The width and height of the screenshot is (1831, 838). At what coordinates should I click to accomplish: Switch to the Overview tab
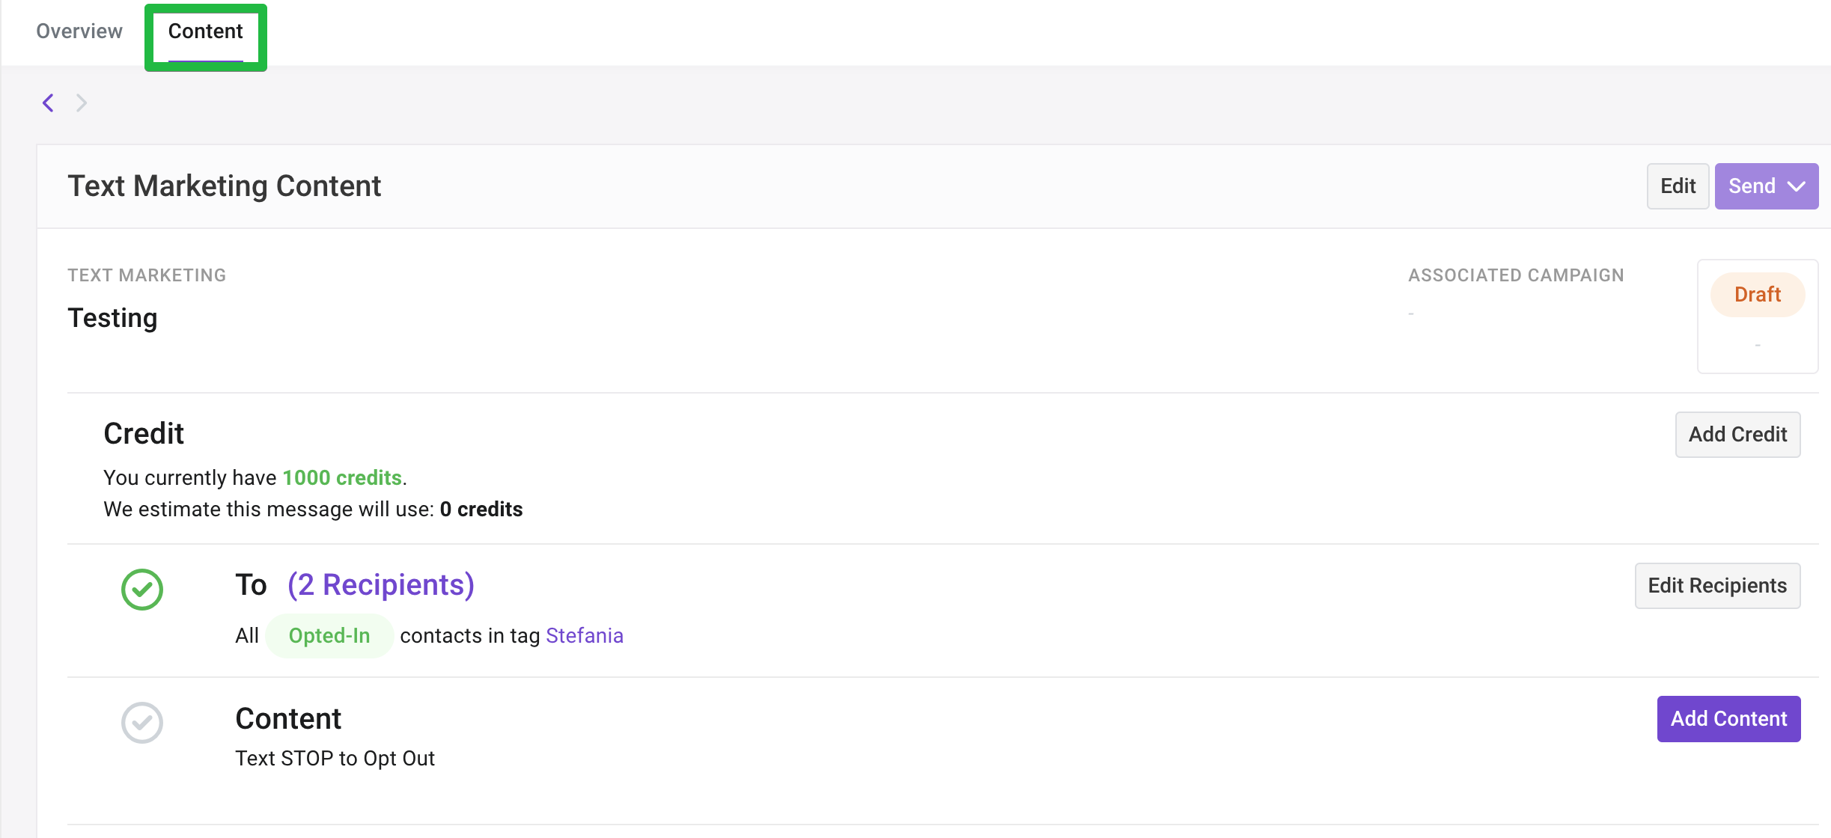point(79,31)
